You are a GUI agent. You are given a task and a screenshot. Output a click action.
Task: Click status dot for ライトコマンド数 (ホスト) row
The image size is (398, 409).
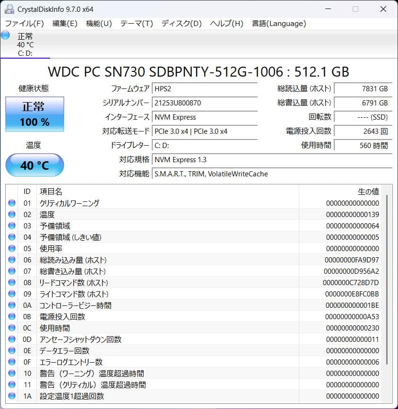click(x=12, y=294)
